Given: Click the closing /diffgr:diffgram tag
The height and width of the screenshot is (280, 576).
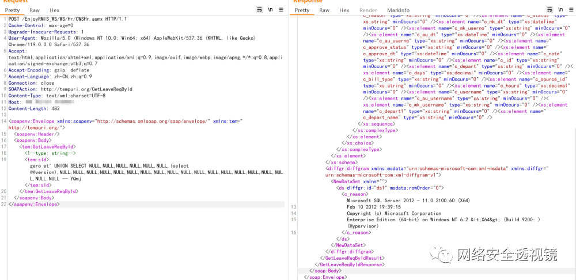Looking at the screenshot, I should 350,252.
